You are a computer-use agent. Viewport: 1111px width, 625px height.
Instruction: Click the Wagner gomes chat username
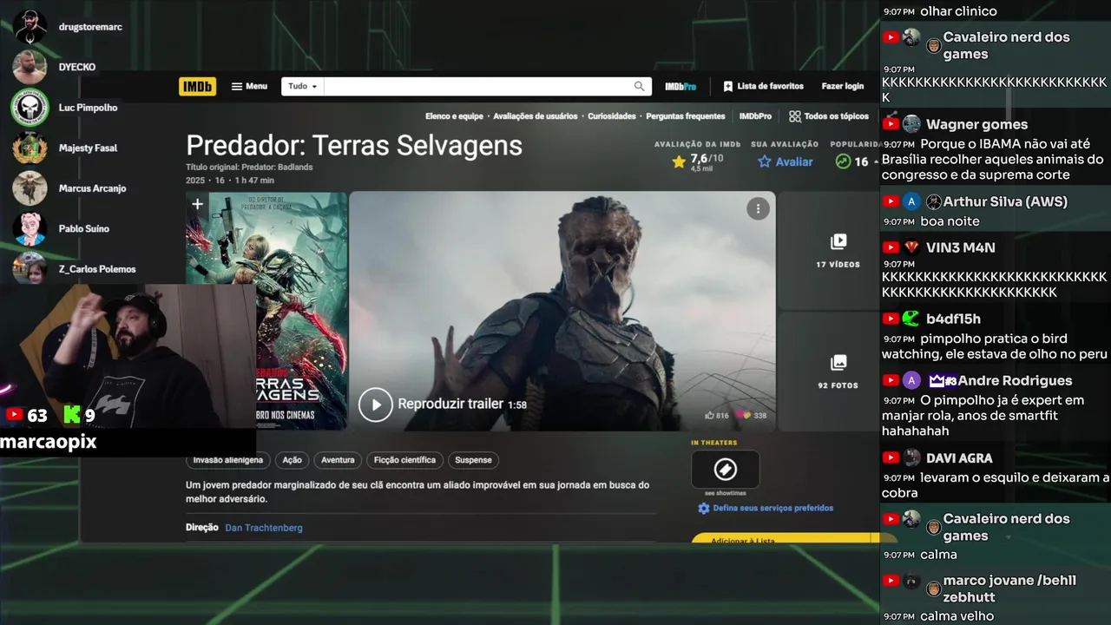(x=976, y=124)
